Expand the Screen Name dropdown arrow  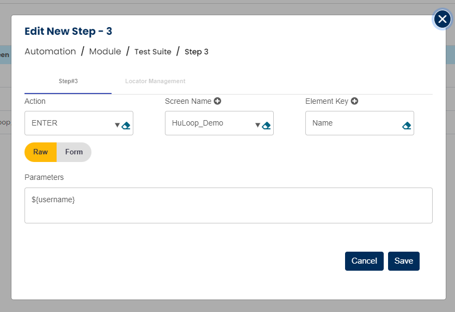click(257, 126)
